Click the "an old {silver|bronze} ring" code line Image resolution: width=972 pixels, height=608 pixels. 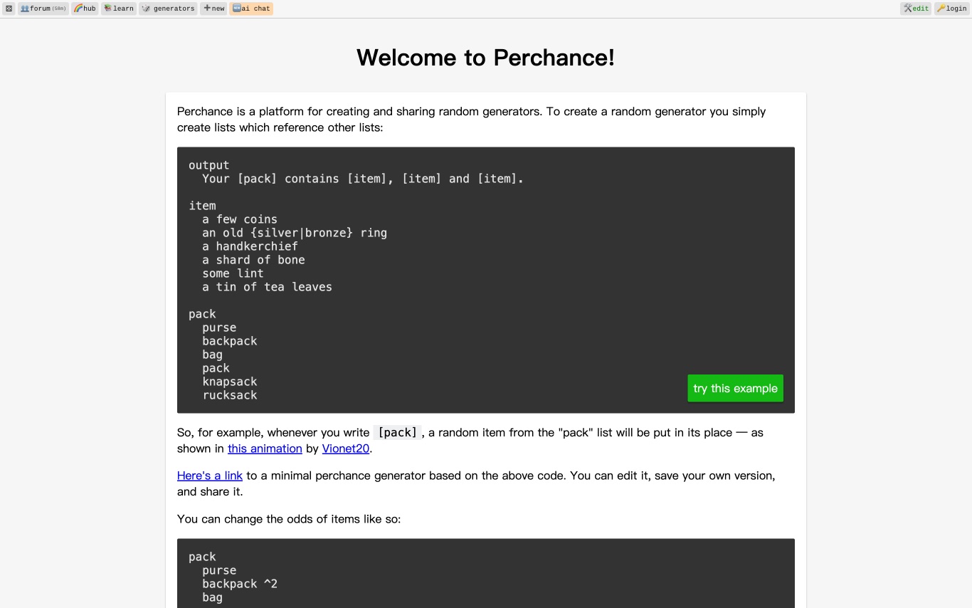click(x=294, y=233)
